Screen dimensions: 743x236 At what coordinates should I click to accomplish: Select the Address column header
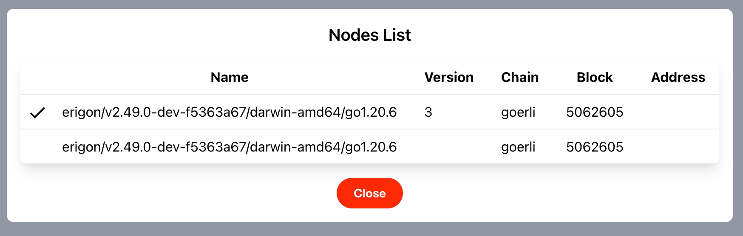(678, 77)
